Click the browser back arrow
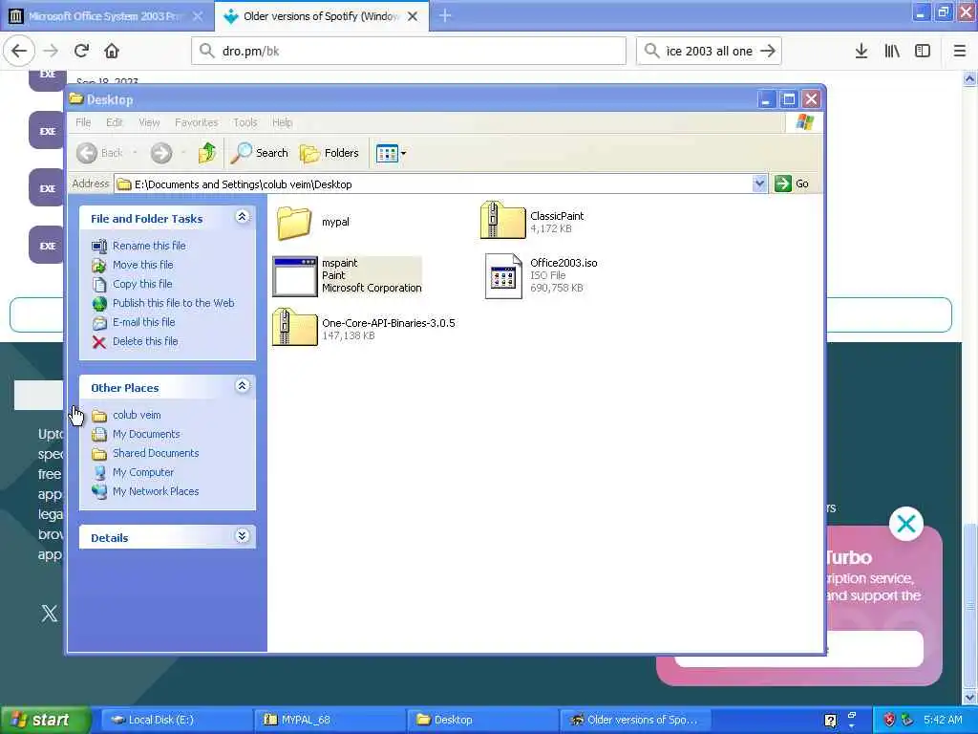This screenshot has width=978, height=734. click(x=19, y=52)
